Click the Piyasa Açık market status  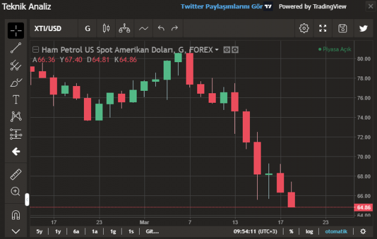(334, 50)
